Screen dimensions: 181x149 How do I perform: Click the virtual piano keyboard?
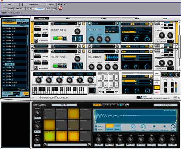click(60, 90)
